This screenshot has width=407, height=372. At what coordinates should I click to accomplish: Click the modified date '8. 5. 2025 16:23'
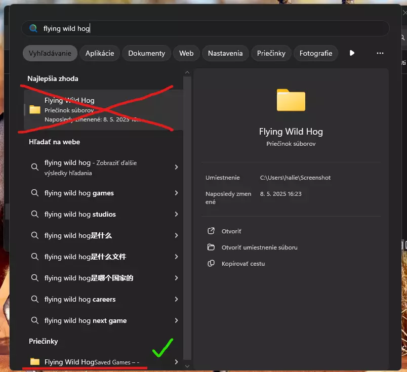pyautogui.click(x=280, y=194)
